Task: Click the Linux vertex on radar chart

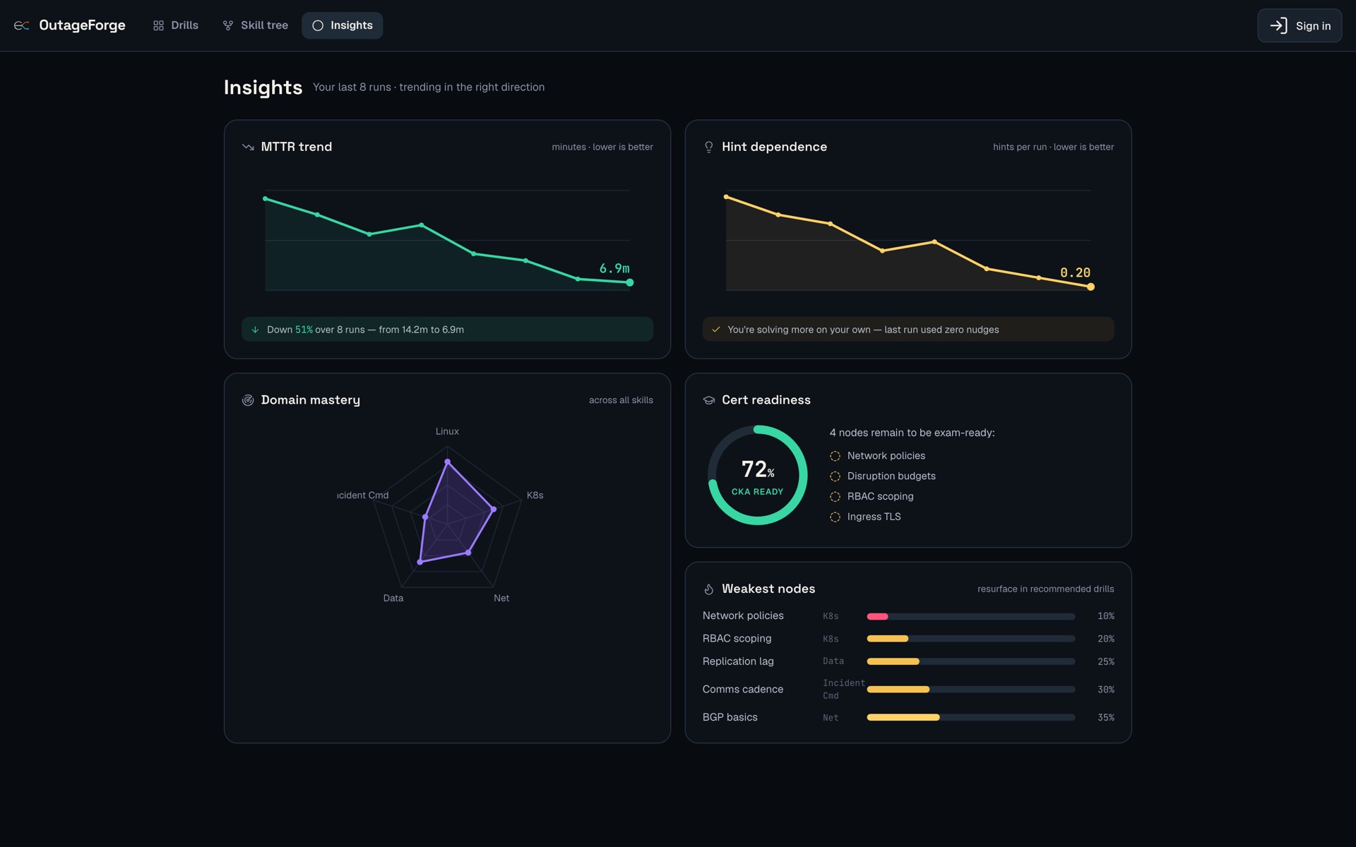Action: click(447, 462)
